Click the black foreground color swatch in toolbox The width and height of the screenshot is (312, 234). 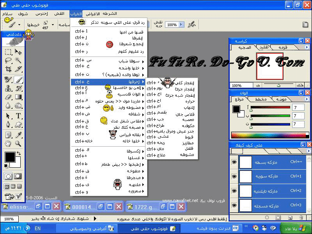click(x=10, y=158)
